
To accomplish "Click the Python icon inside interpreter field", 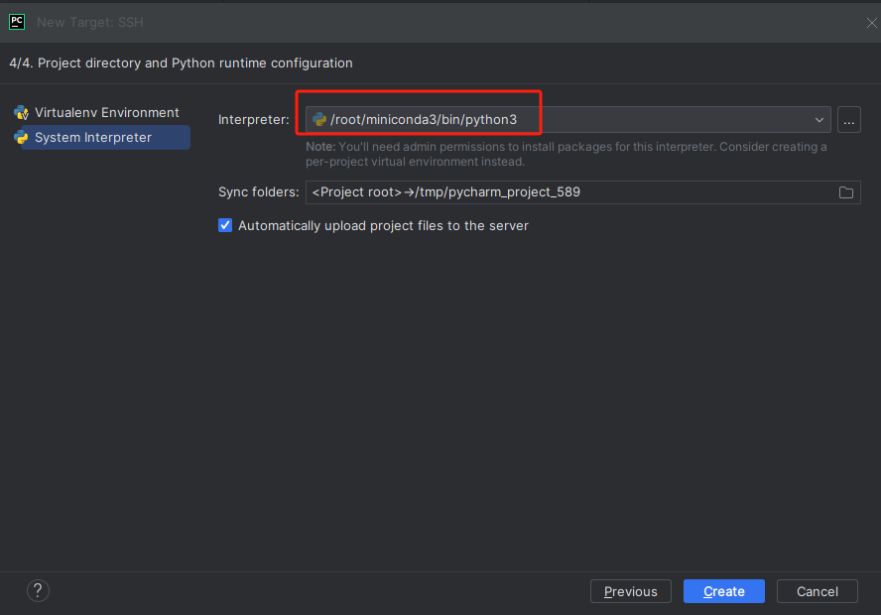I will tap(319, 120).
